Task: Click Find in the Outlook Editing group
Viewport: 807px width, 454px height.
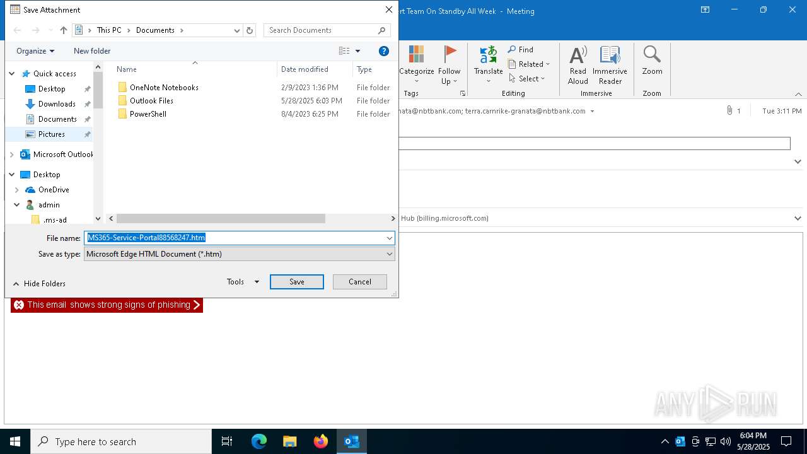Action: point(521,50)
